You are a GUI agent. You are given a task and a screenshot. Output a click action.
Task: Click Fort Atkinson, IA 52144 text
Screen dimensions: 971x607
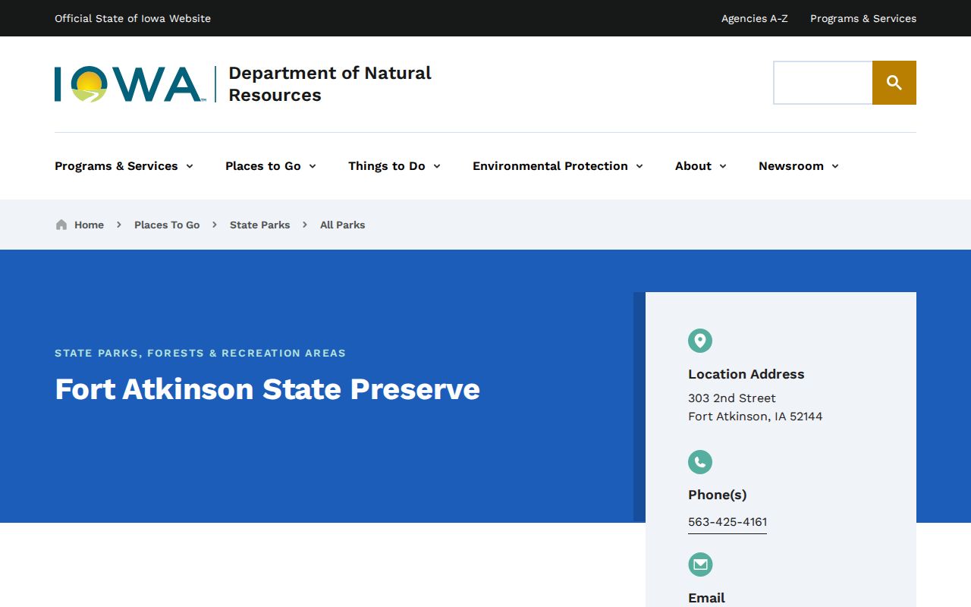755,416
